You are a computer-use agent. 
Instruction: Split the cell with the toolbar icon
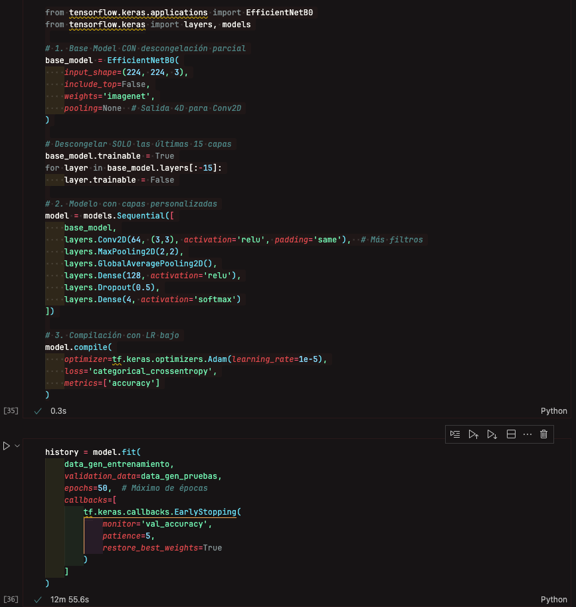(511, 434)
